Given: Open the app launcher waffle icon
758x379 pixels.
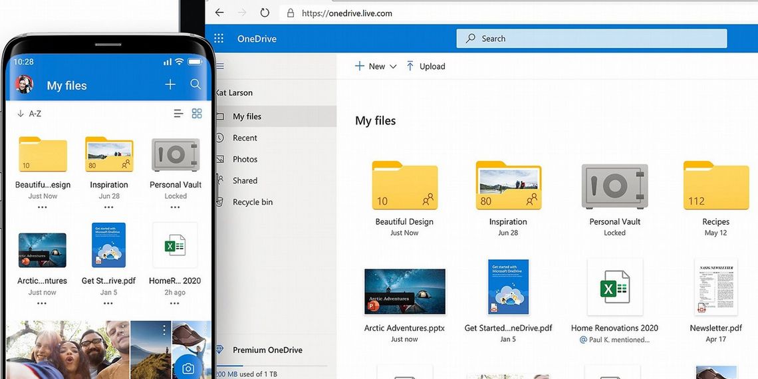Looking at the screenshot, I should [219, 39].
